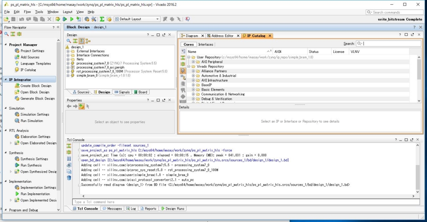Open the Default Layout dropdown

pos(137,19)
